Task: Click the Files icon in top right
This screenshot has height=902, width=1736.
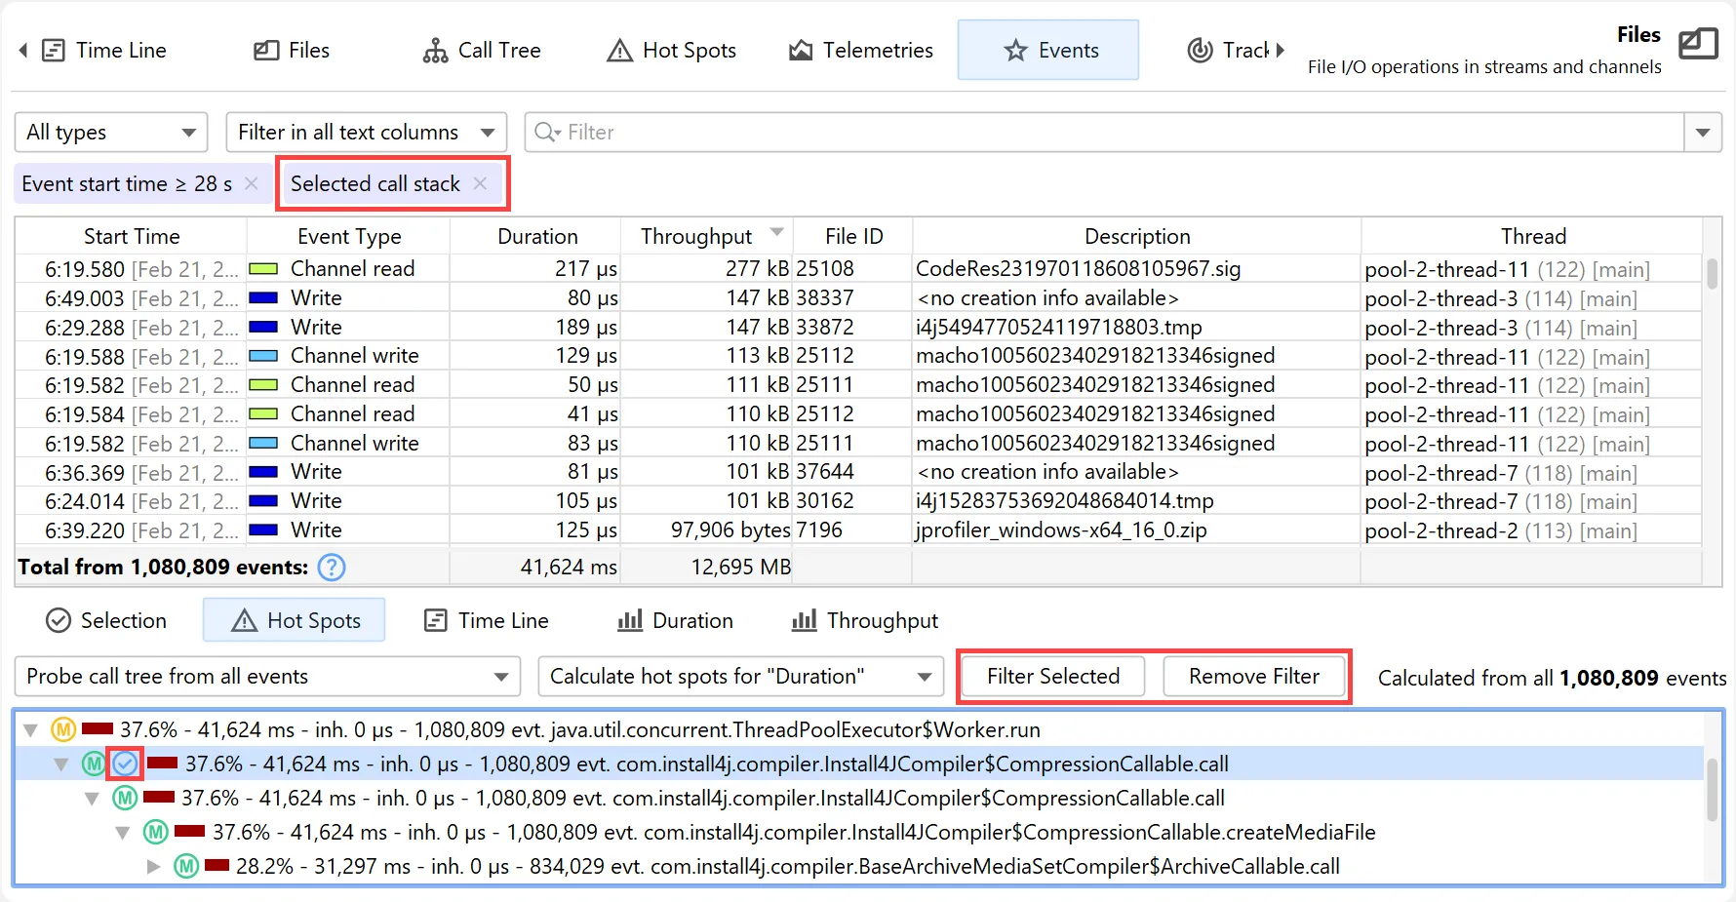Action: 1698,43
